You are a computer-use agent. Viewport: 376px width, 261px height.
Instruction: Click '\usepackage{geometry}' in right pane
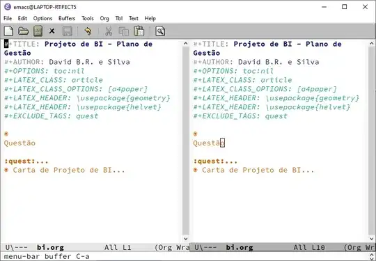click(312, 98)
